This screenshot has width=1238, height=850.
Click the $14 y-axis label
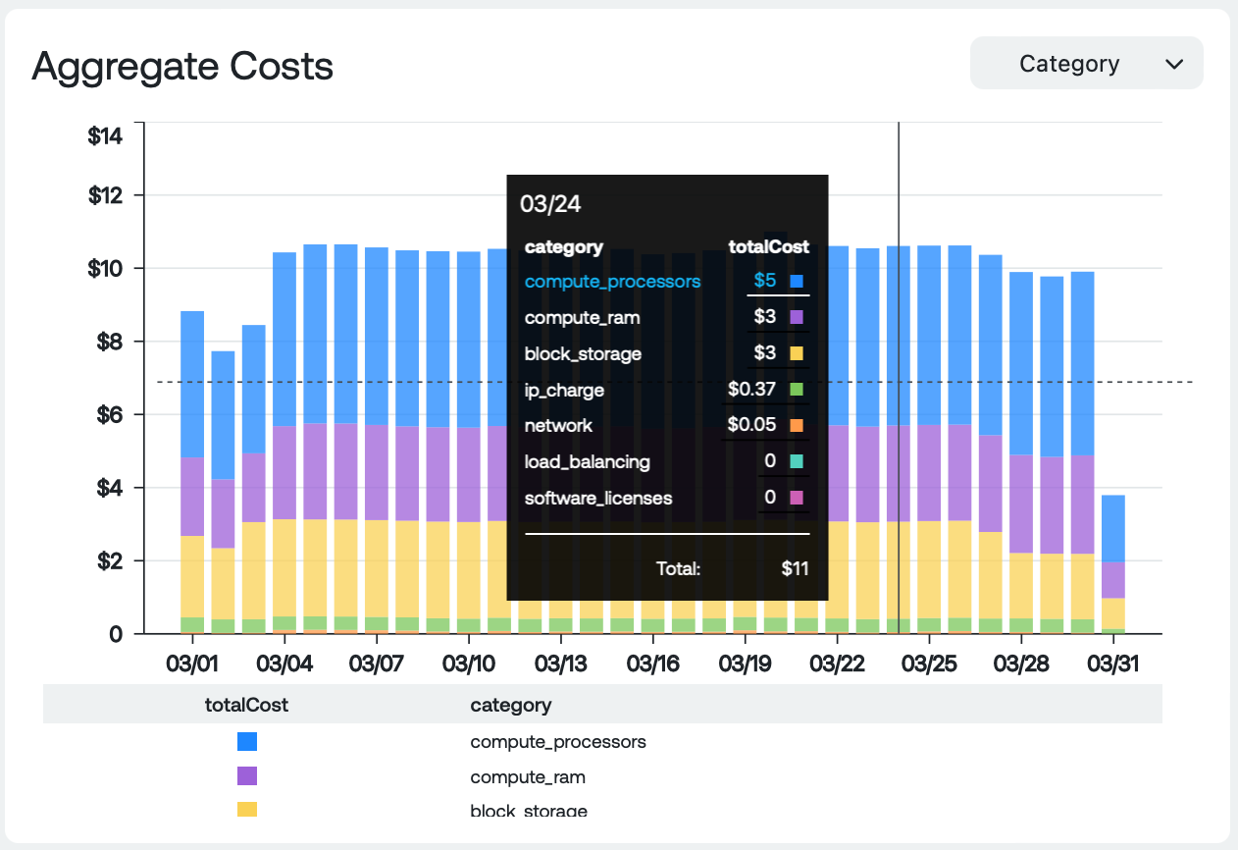point(106,136)
